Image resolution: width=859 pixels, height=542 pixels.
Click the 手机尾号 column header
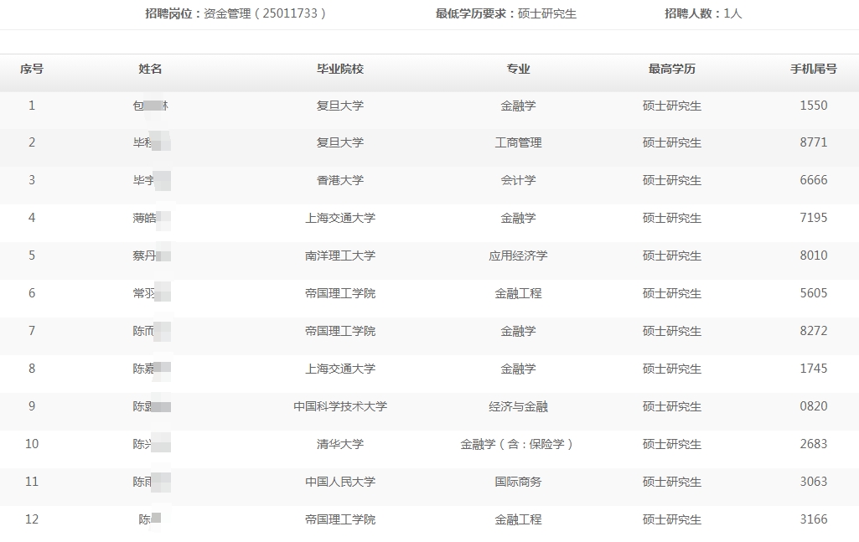[x=813, y=69]
